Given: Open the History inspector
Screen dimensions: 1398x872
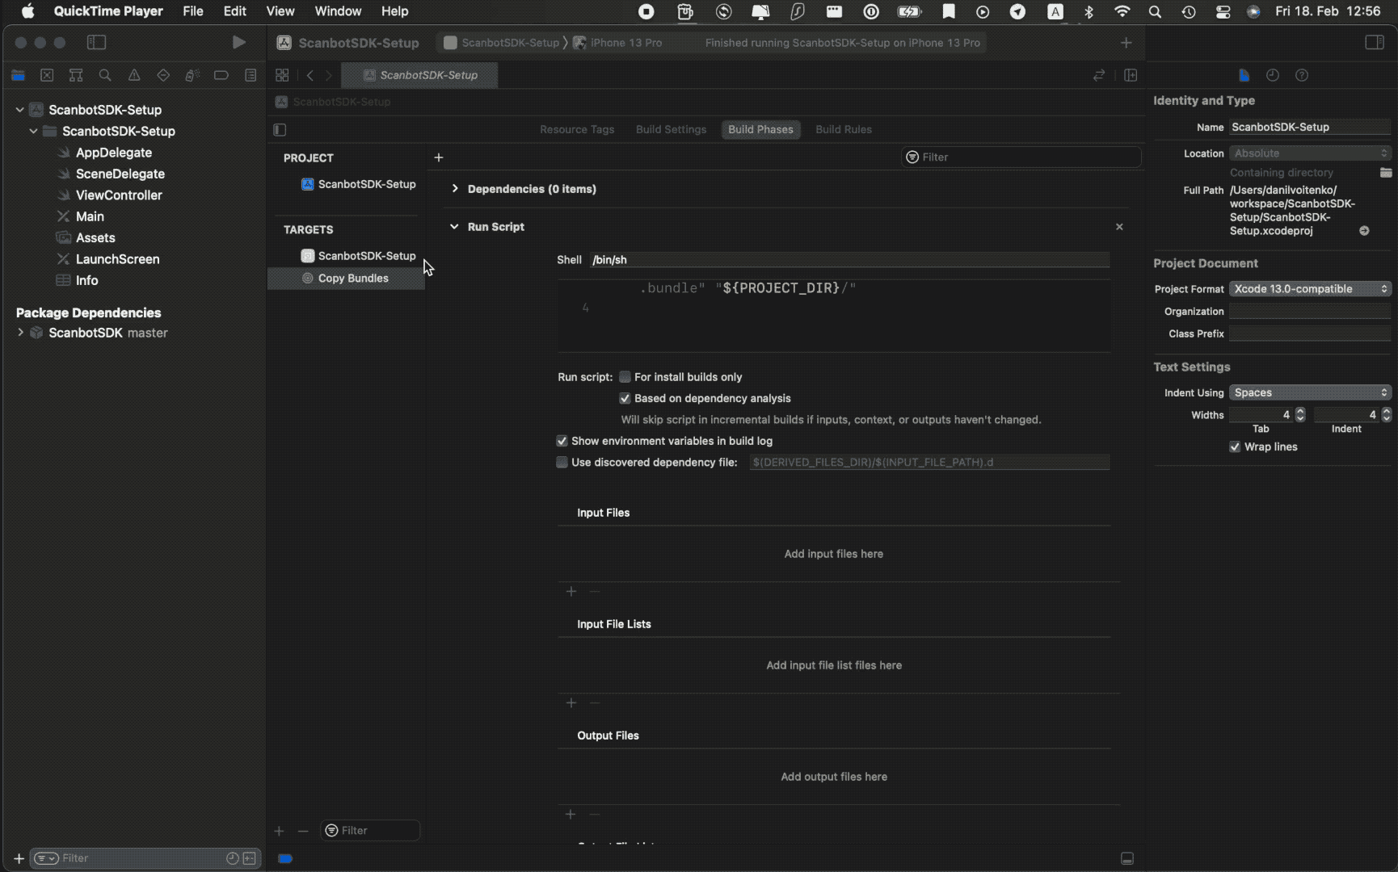Looking at the screenshot, I should (1273, 75).
